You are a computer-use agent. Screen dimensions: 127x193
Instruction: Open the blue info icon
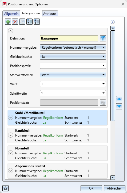coord(113,22)
